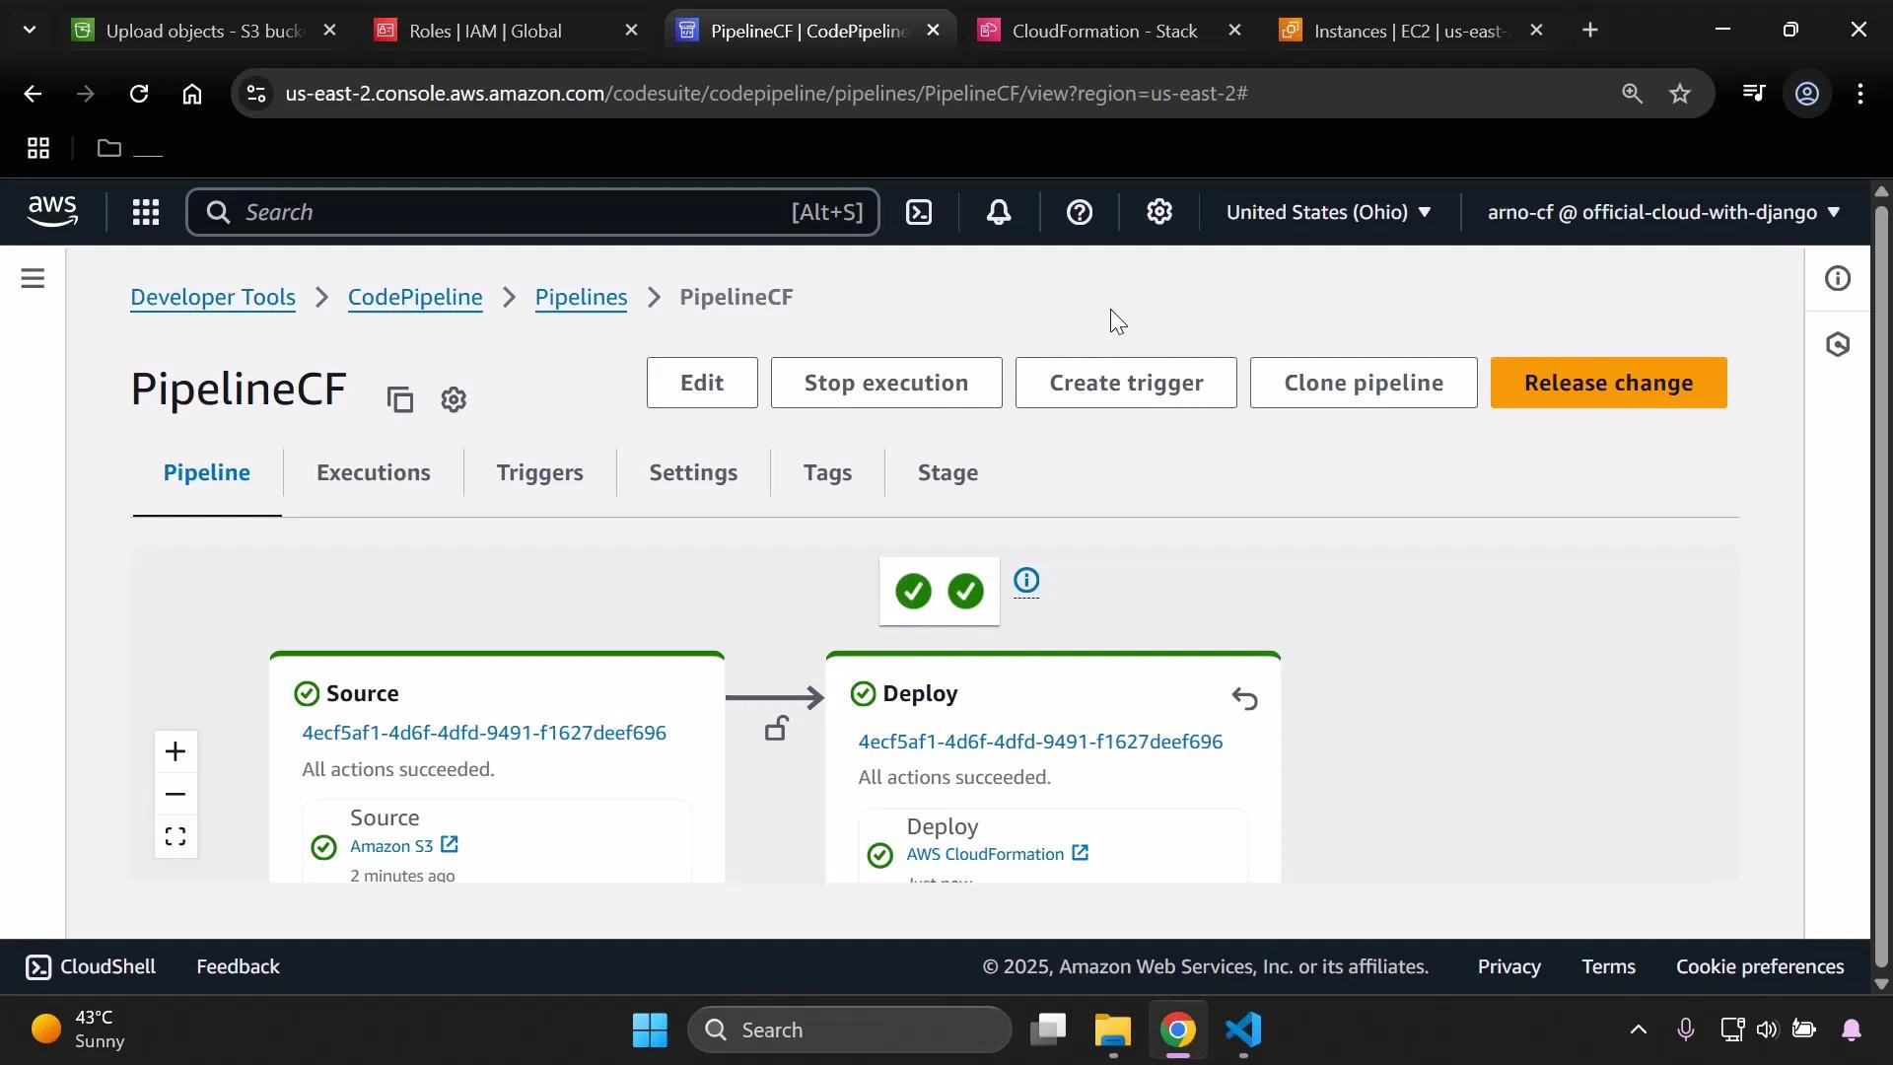Open the Amazon S3 external link in Source

click(451, 846)
